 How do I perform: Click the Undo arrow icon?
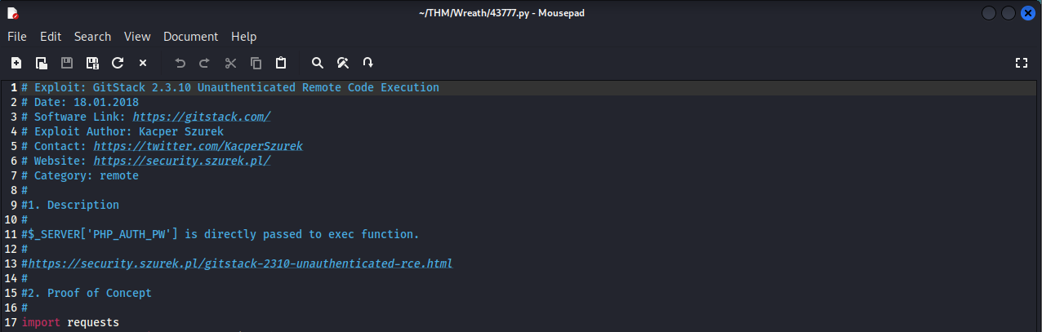coord(180,63)
